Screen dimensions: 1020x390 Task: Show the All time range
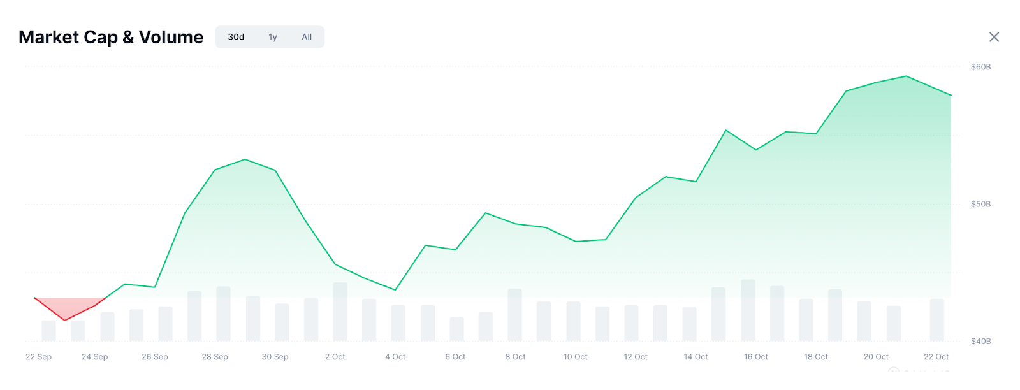pyautogui.click(x=307, y=37)
